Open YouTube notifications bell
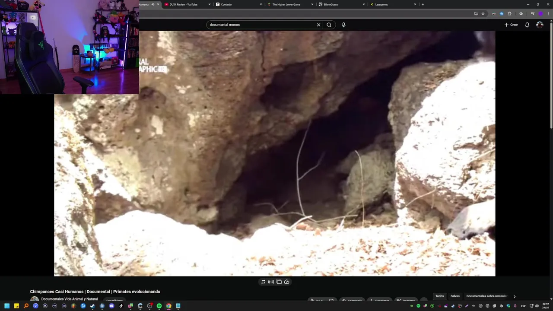Image resolution: width=553 pixels, height=311 pixels. coord(527,25)
